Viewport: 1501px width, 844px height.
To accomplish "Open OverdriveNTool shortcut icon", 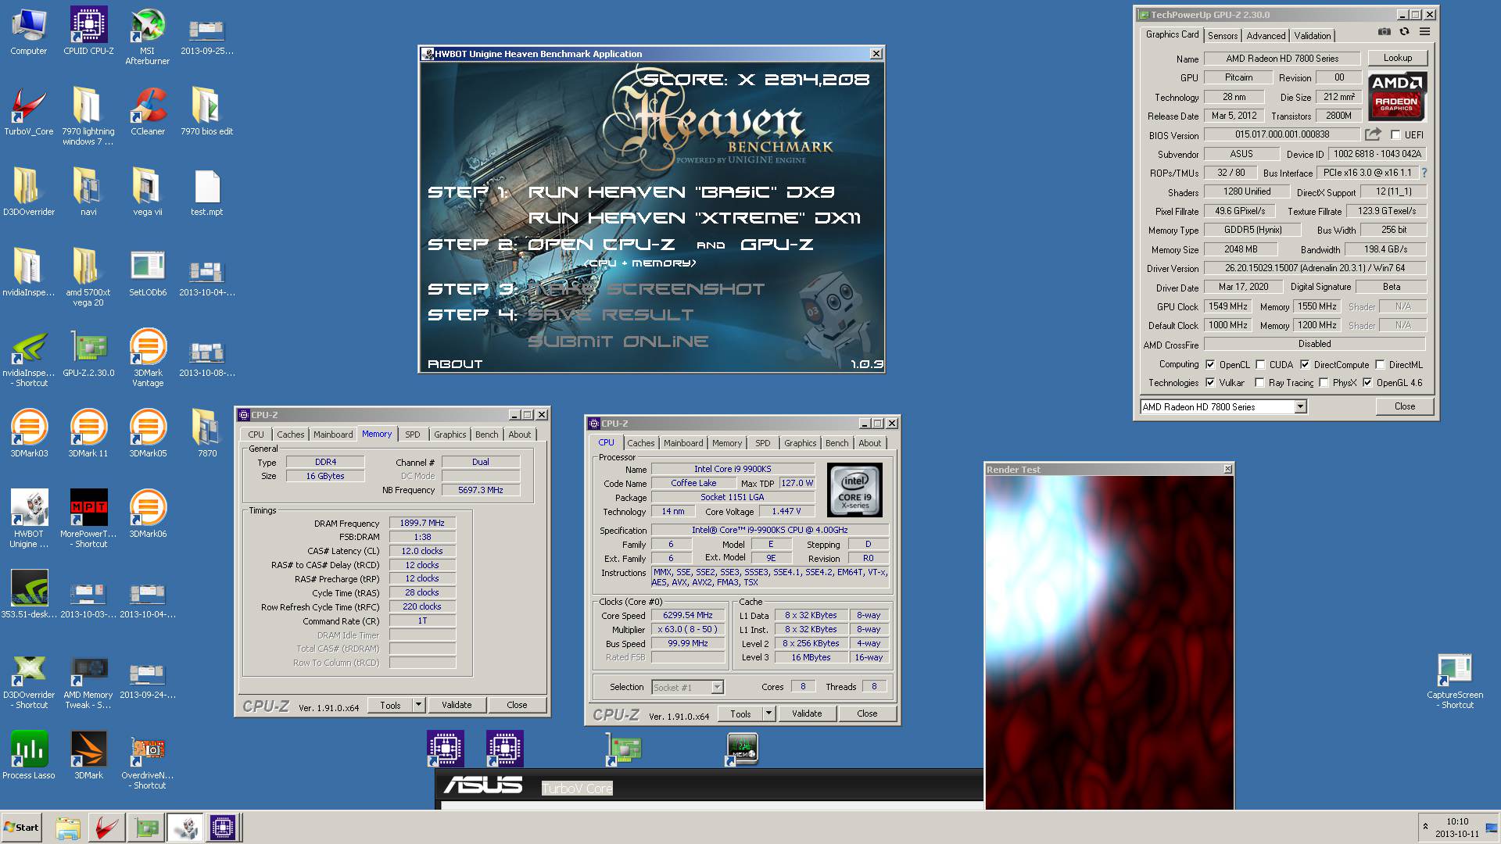I will 148,760.
